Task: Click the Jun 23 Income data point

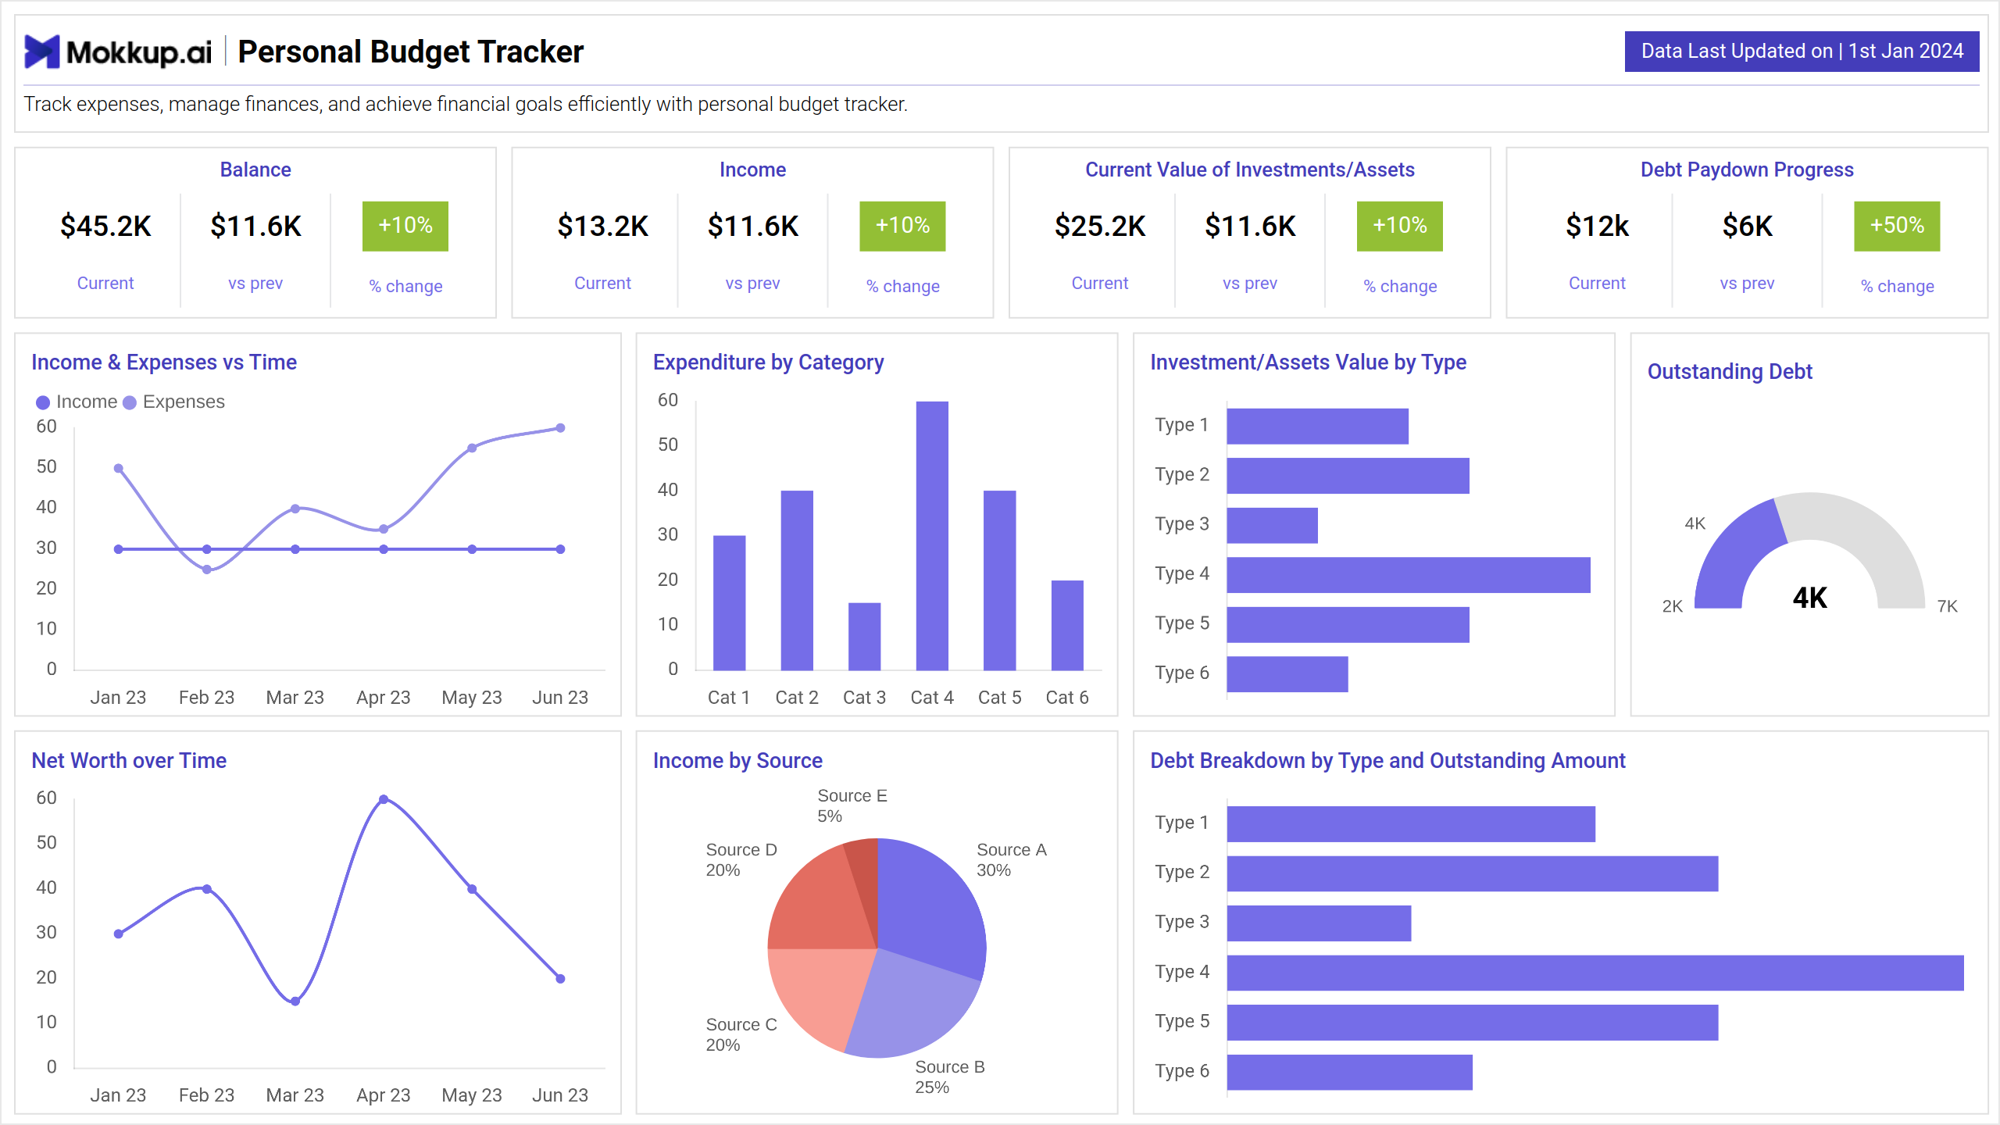Action: coord(560,549)
